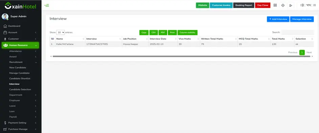Open Dashboard from the home icon
Screen dimensions: 319x133
(5, 26)
